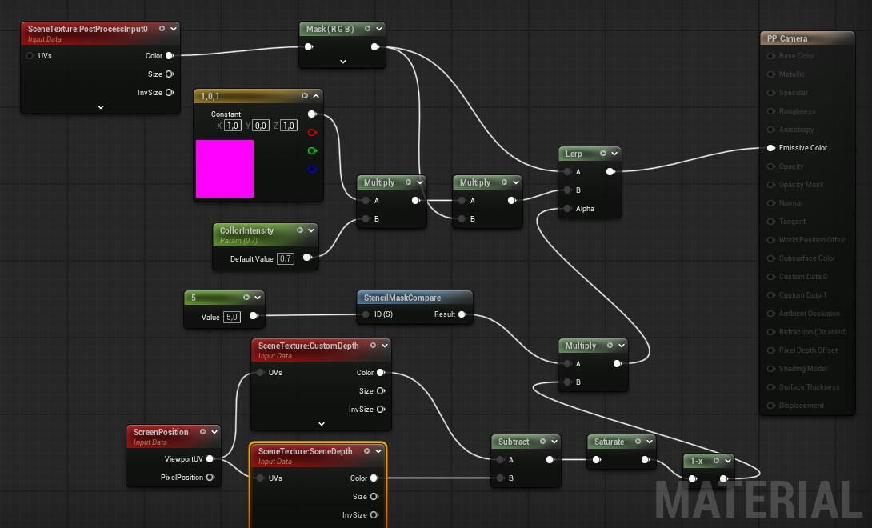Click the Color output pin on SceneTexture:PostProcessInput0

point(170,56)
